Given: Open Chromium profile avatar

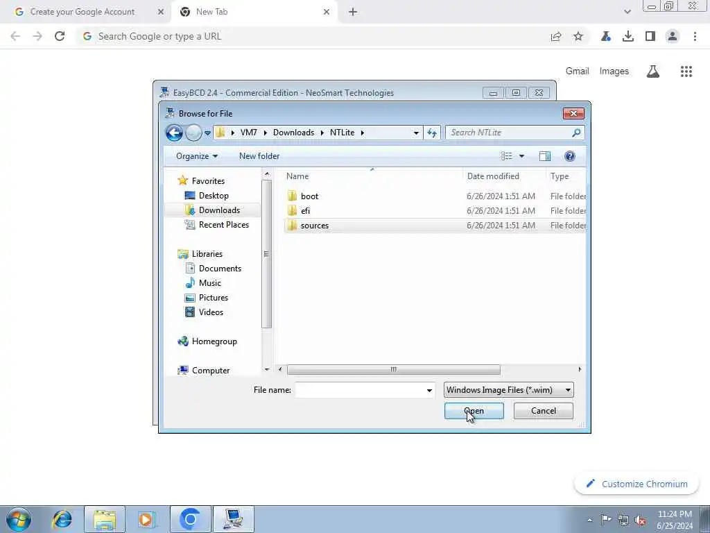Looking at the screenshot, I should pos(673,36).
